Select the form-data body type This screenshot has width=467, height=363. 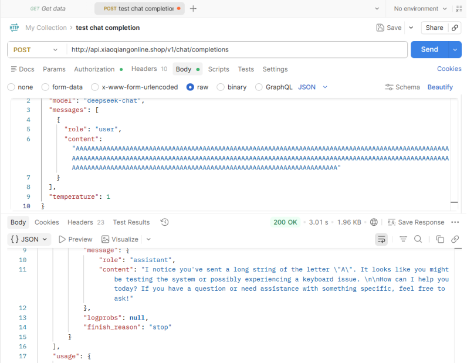coord(45,87)
